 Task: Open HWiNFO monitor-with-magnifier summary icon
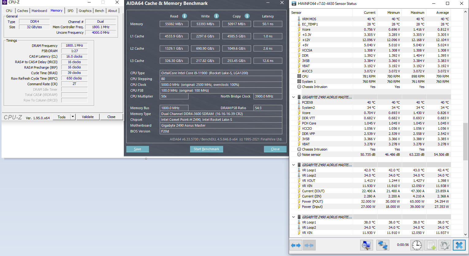pyautogui.click(x=367, y=245)
